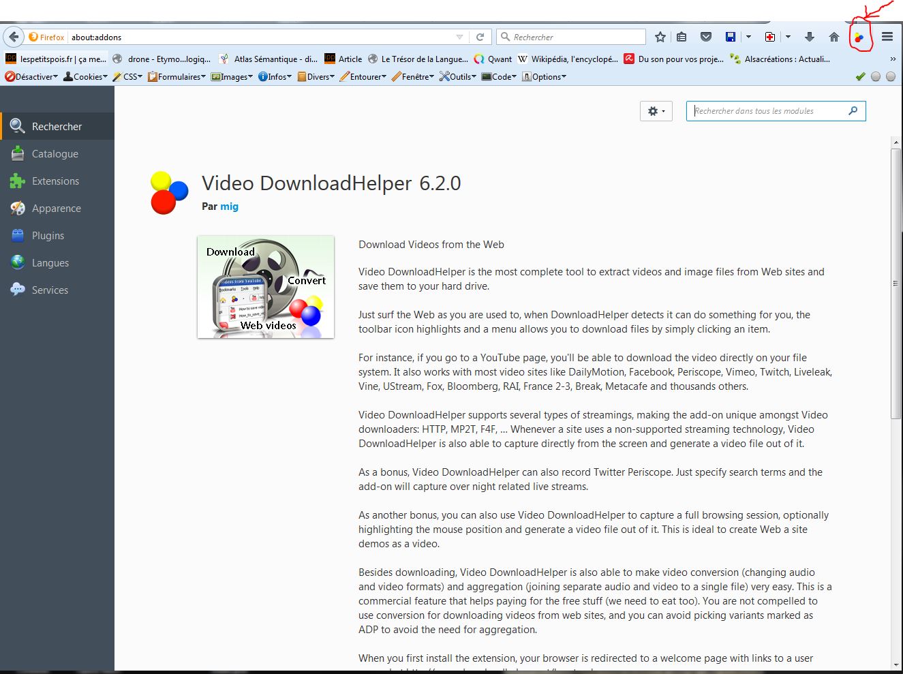Select Extensions in the sidebar
The width and height of the screenshot is (903, 674).
coord(55,181)
